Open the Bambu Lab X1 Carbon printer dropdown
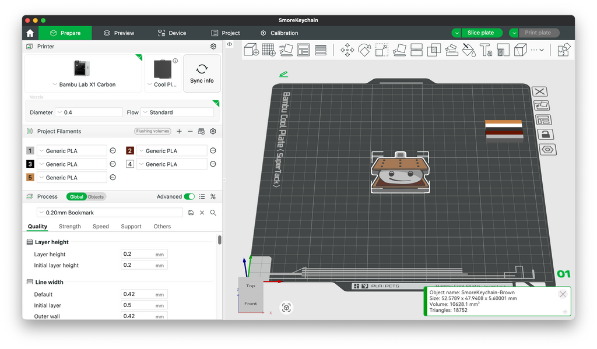The height and width of the screenshot is (349, 597). [84, 84]
